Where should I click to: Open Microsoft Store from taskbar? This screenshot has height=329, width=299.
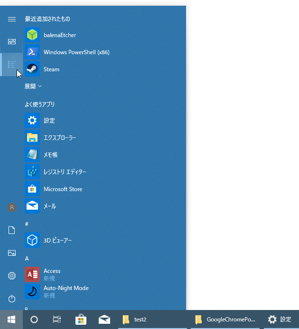[x=81, y=319]
